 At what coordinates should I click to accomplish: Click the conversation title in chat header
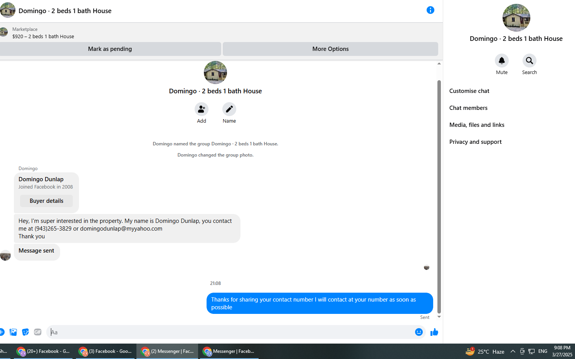click(65, 11)
